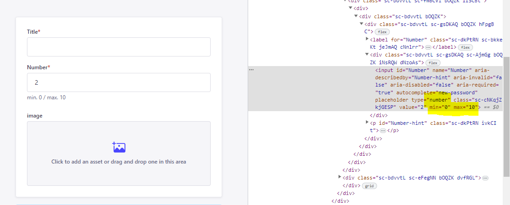Image resolution: width=510 pixels, height=205 pixels.
Task: Click the Title text input field
Action: click(x=118, y=47)
